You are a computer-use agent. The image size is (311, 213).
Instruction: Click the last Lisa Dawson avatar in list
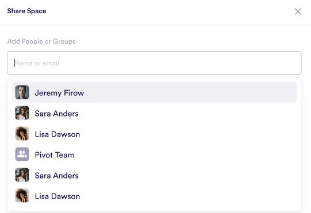(22, 196)
